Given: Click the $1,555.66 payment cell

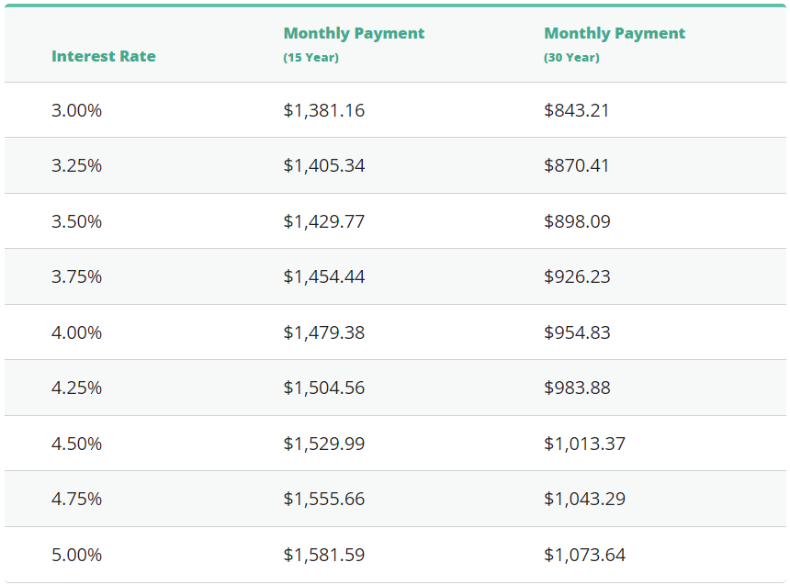Looking at the screenshot, I should pyautogui.click(x=323, y=499).
